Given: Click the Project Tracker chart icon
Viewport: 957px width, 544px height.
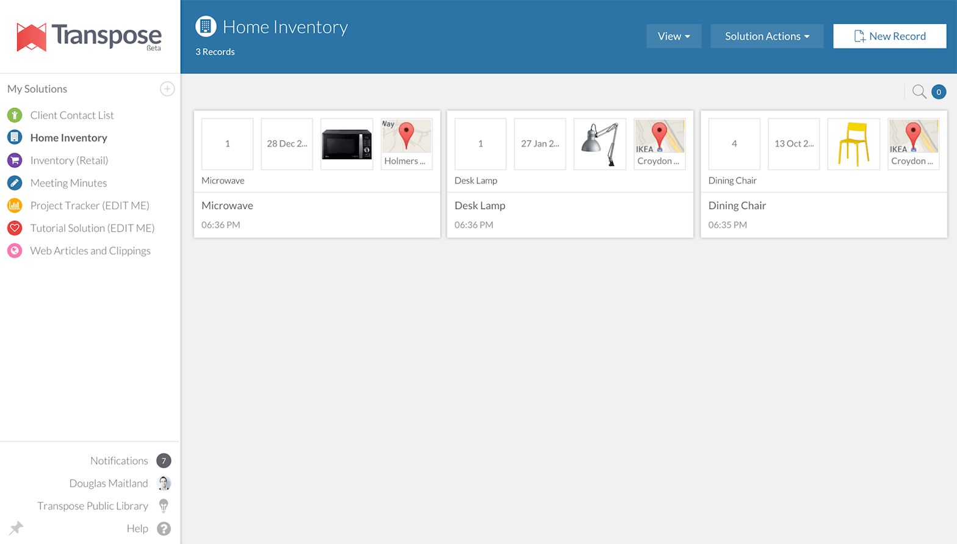Looking at the screenshot, I should (15, 206).
